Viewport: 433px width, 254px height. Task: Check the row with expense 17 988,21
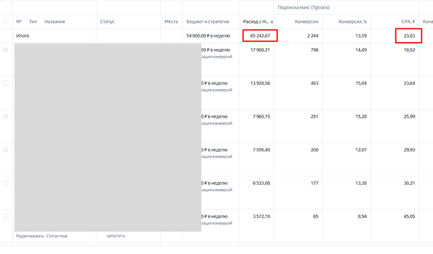(x=5, y=50)
